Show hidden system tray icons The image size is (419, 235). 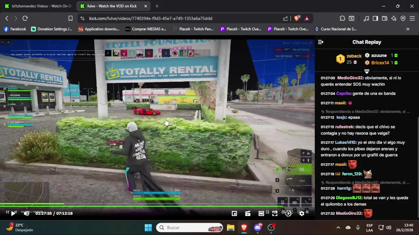[x=338, y=227]
